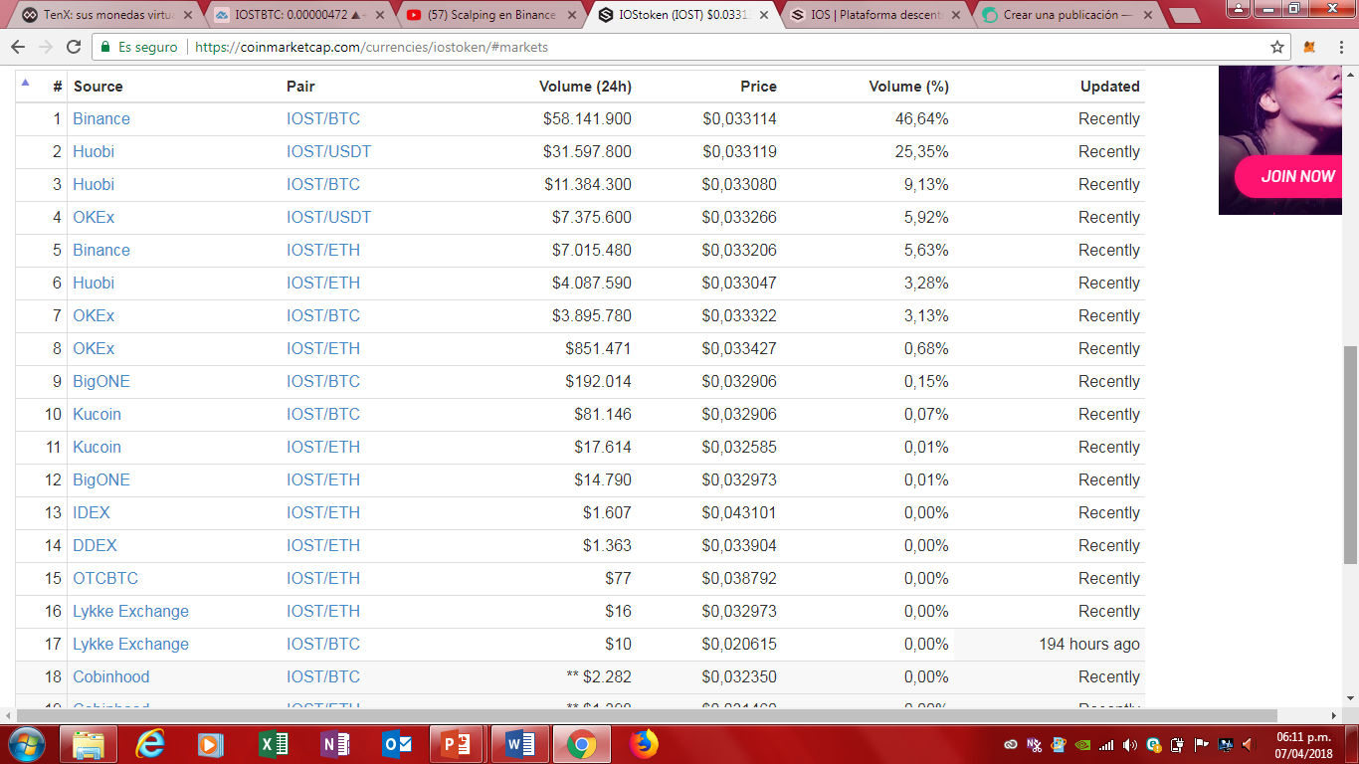Image resolution: width=1359 pixels, height=764 pixels.
Task: Reload the CoinMarketCap page
Action: coord(74,47)
